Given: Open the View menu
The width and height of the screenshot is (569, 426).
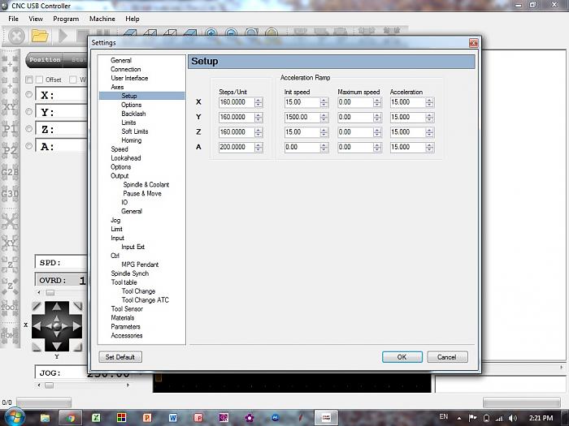Looking at the screenshot, I should 36,19.
